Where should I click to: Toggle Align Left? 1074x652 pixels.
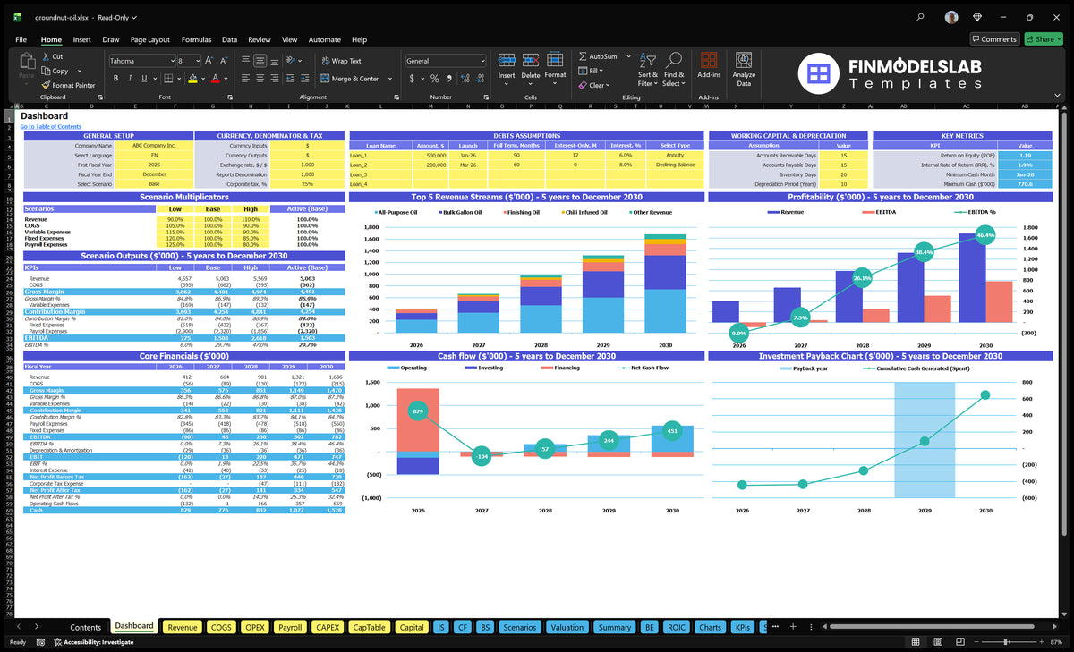(x=243, y=79)
